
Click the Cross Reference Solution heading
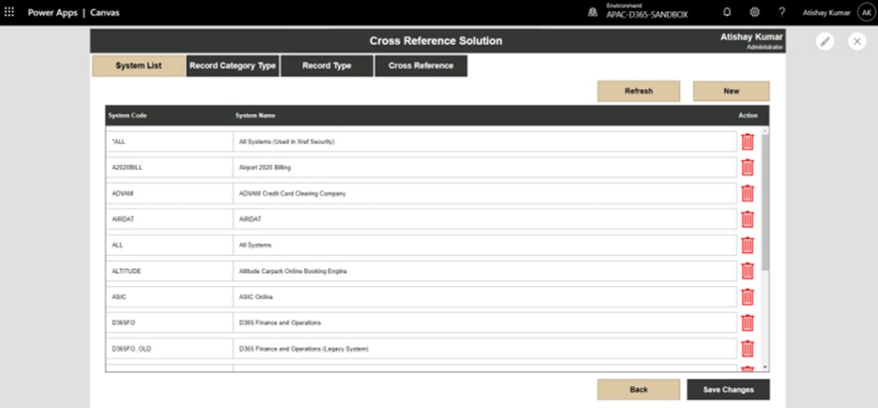(436, 41)
